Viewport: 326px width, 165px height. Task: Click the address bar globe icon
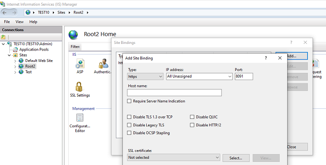(28, 12)
